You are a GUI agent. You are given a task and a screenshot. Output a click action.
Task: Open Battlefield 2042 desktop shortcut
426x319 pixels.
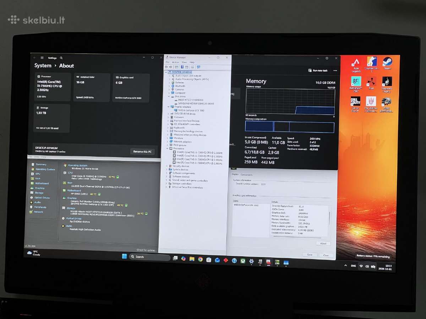[x=356, y=84]
